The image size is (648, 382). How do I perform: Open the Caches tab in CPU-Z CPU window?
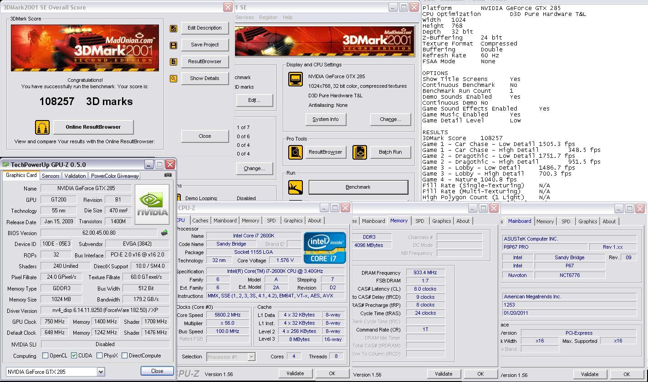(x=200, y=221)
